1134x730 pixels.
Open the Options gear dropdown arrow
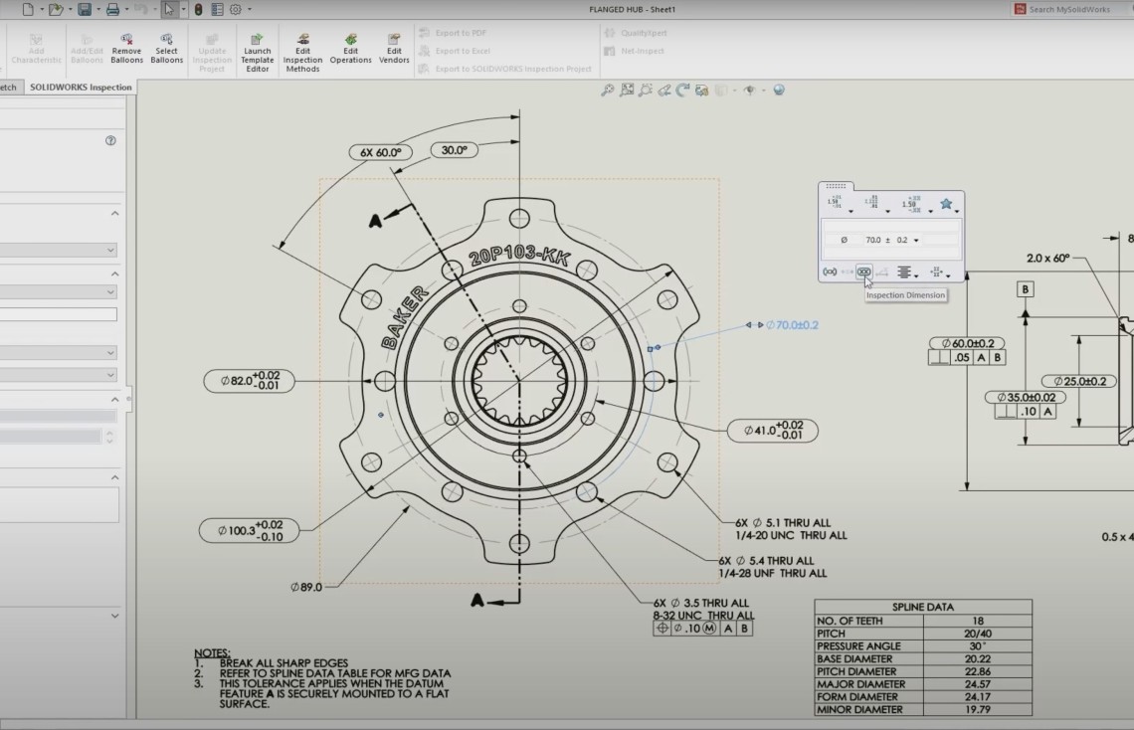(250, 9)
